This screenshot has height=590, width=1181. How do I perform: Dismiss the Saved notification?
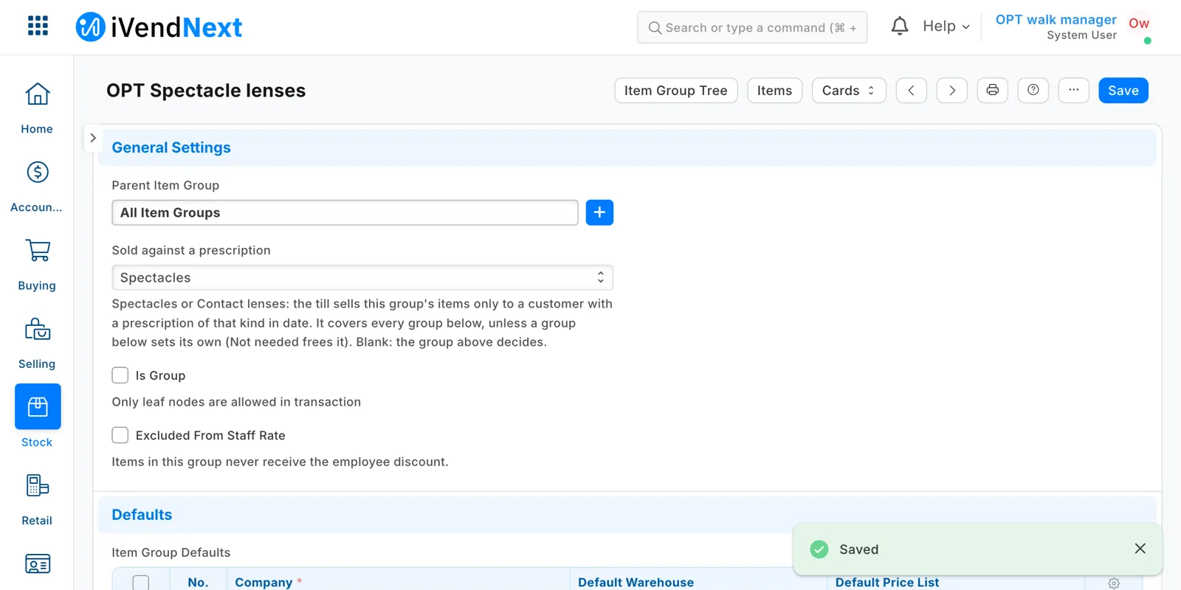1140,549
